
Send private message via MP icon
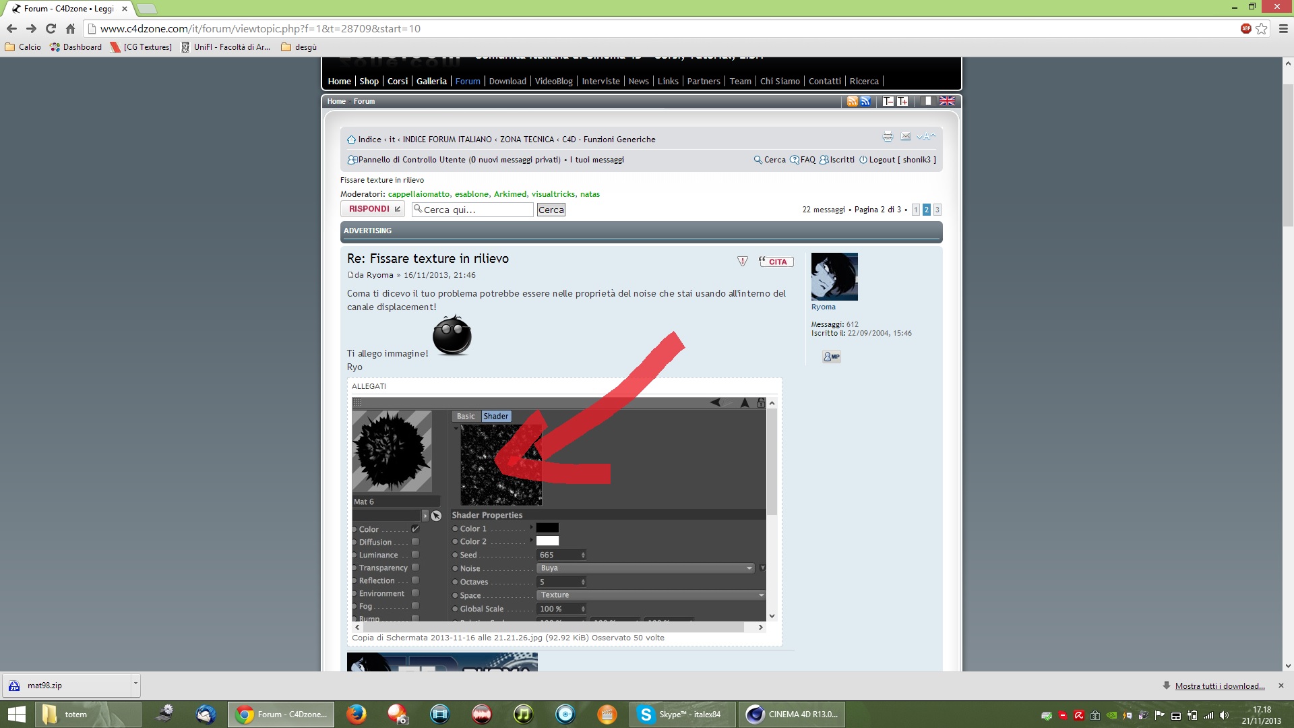click(x=831, y=357)
